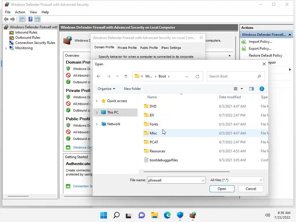The width and height of the screenshot is (296, 222).
Task: Open the Organize dropdown menu
Action: click(106, 89)
